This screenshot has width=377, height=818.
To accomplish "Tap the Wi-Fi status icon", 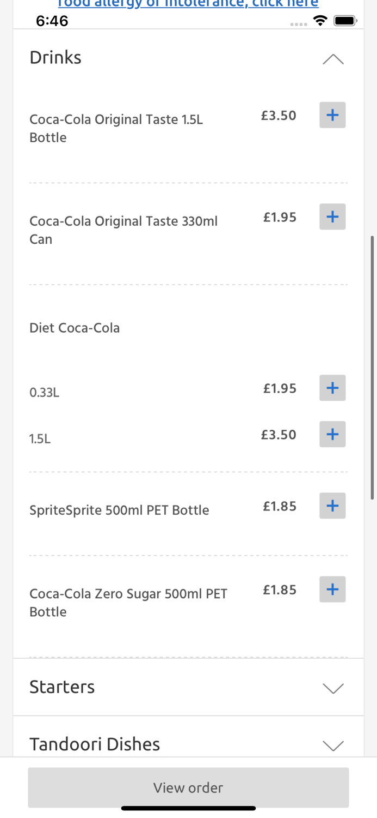I will (x=320, y=21).
